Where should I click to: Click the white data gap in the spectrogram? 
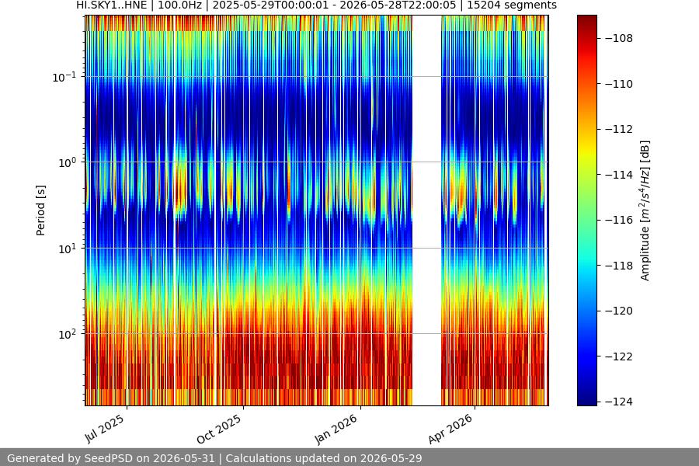pos(426,210)
